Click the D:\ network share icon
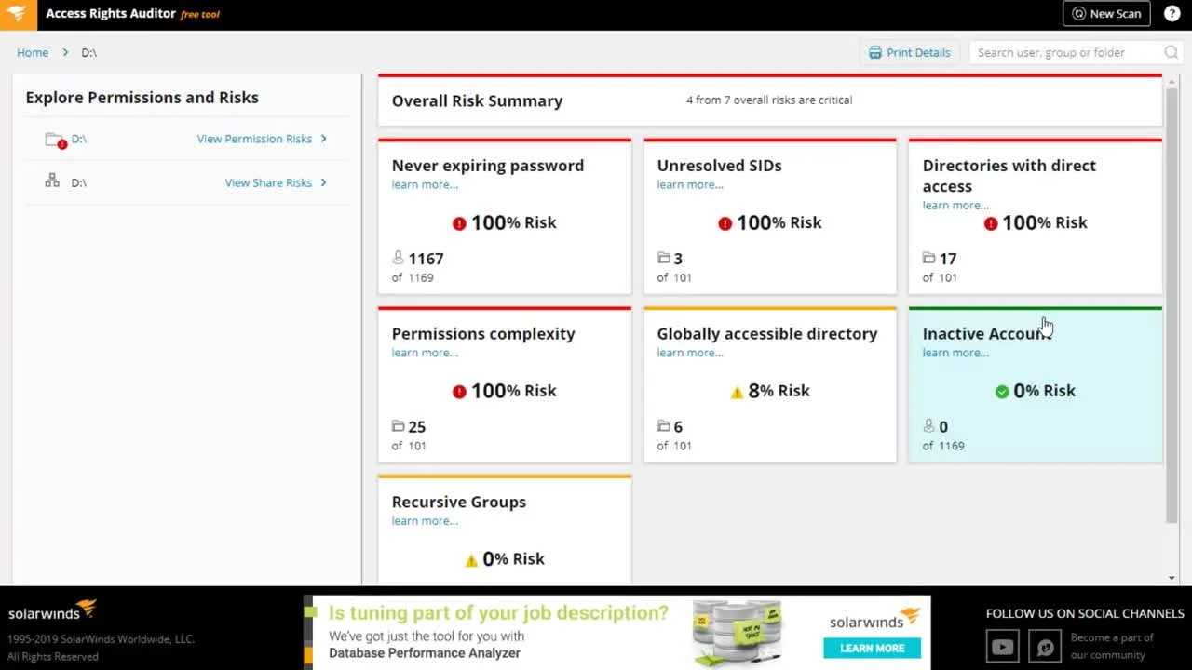The height and width of the screenshot is (670, 1192). pyautogui.click(x=52, y=181)
